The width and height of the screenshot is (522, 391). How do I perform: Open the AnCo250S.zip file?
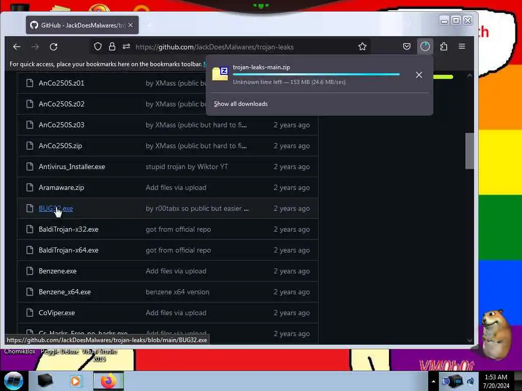tap(60, 146)
